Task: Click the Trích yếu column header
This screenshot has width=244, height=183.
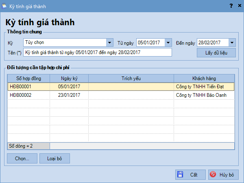Action: click(x=131, y=78)
